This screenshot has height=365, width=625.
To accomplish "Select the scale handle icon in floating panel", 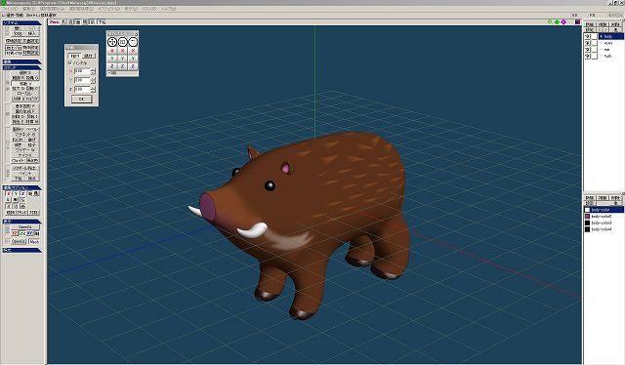I will click(x=123, y=41).
